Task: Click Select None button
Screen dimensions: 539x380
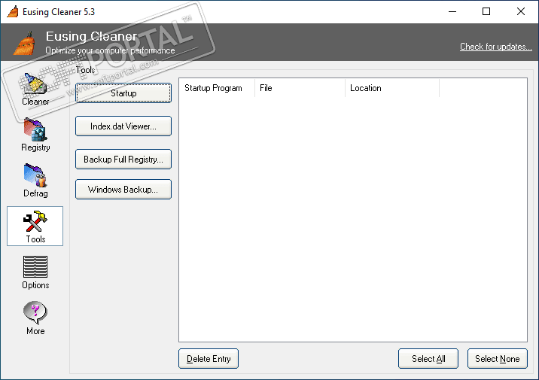Action: [498, 359]
